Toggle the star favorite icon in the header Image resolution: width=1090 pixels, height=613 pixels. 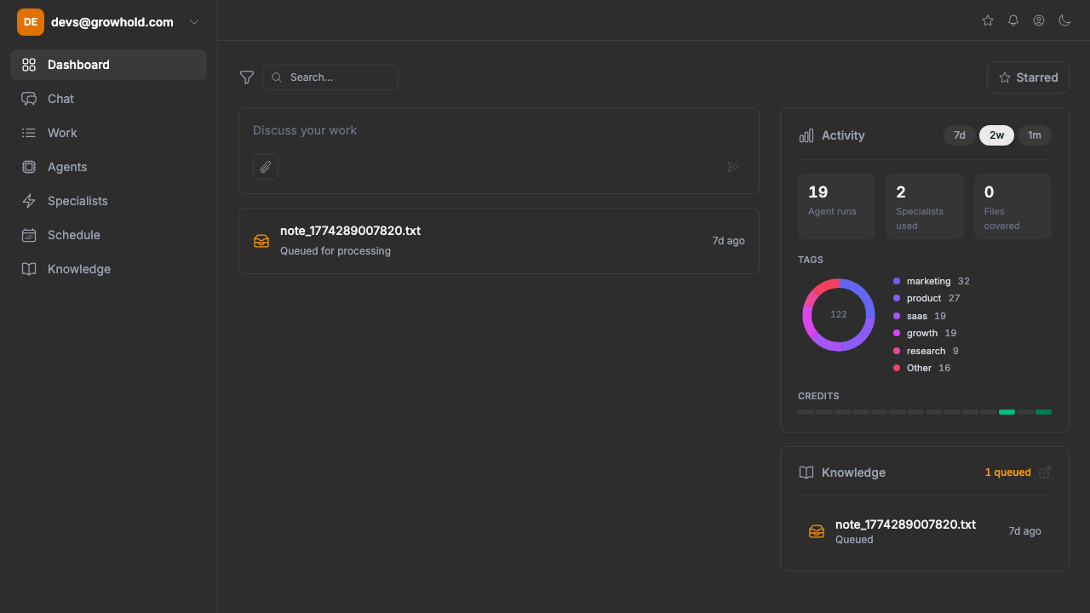click(x=987, y=20)
